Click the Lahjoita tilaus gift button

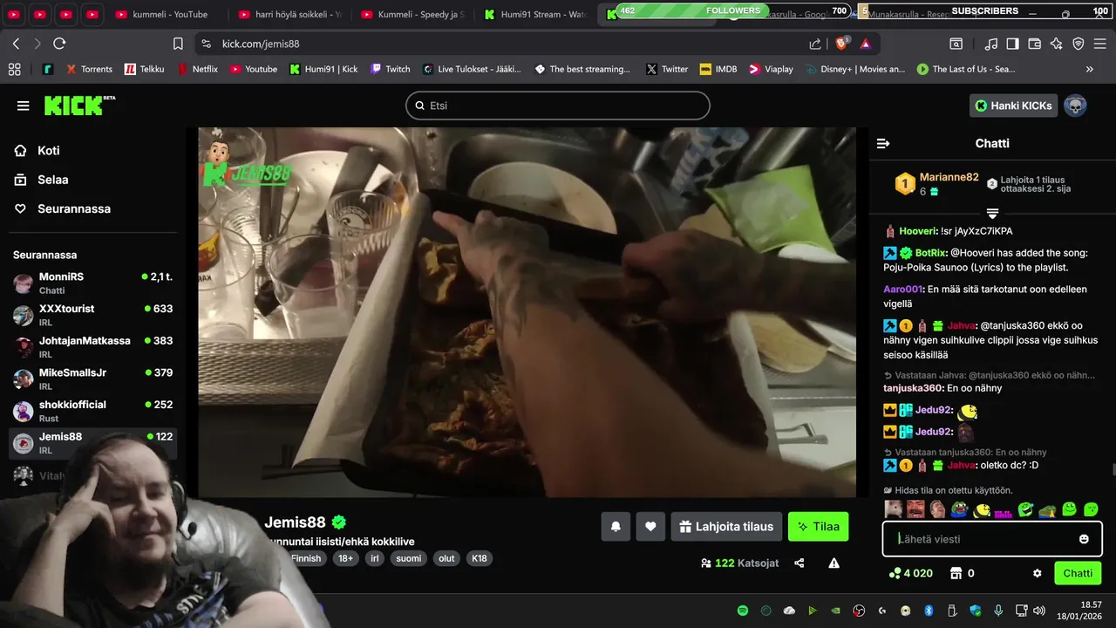coord(726,526)
